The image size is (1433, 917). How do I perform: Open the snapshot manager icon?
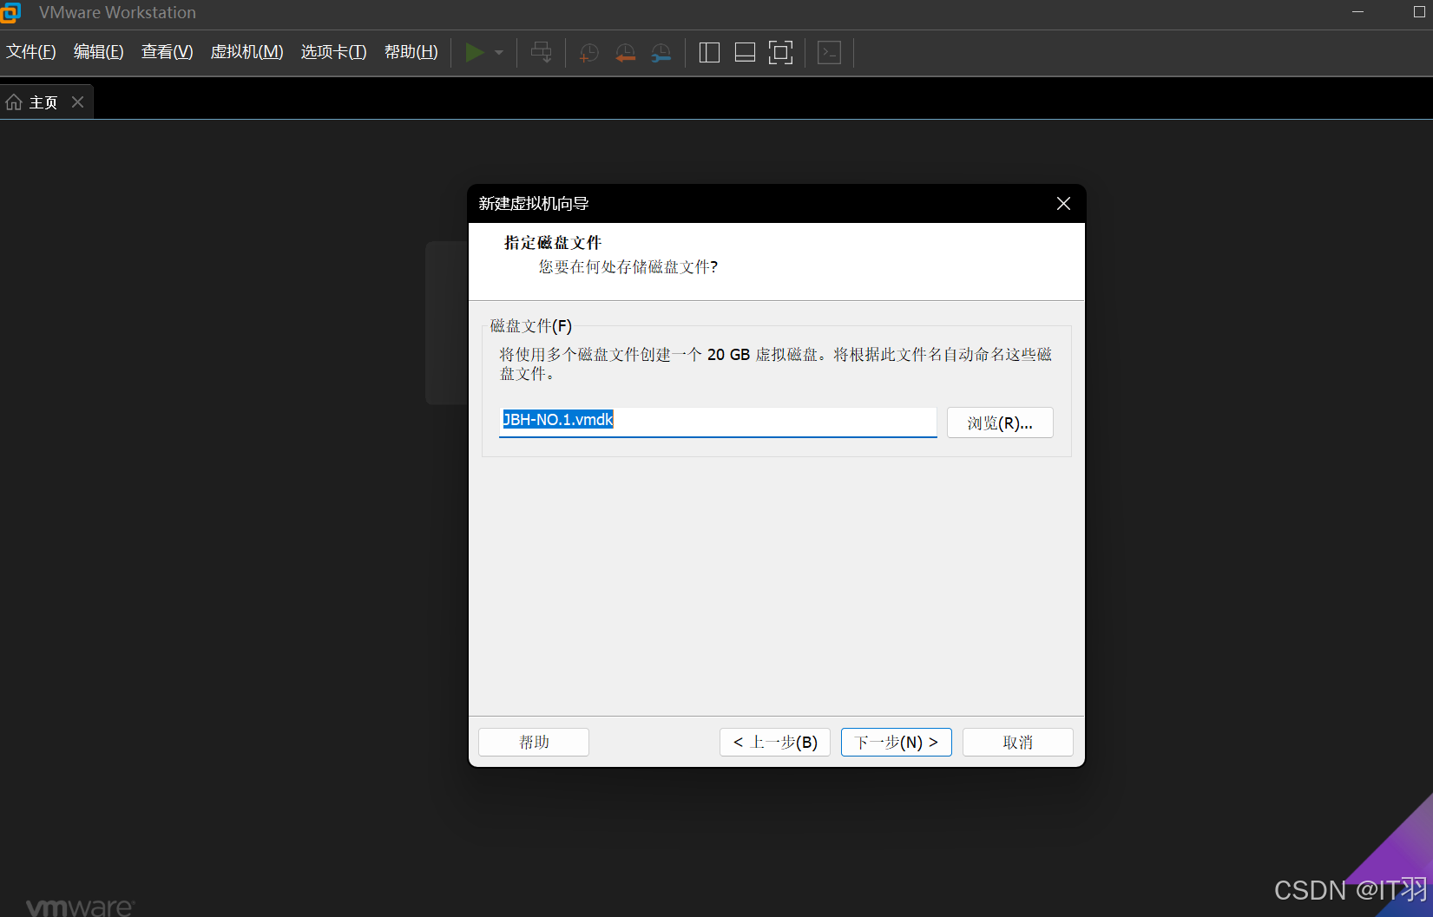pyautogui.click(x=661, y=52)
